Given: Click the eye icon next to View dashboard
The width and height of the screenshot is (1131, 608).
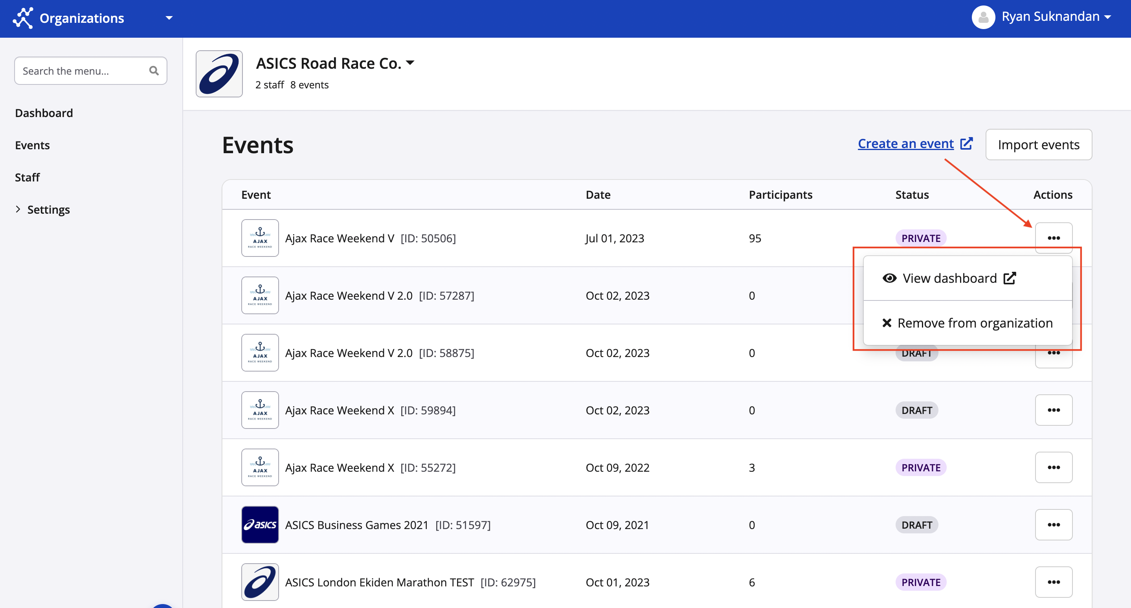Looking at the screenshot, I should point(890,278).
